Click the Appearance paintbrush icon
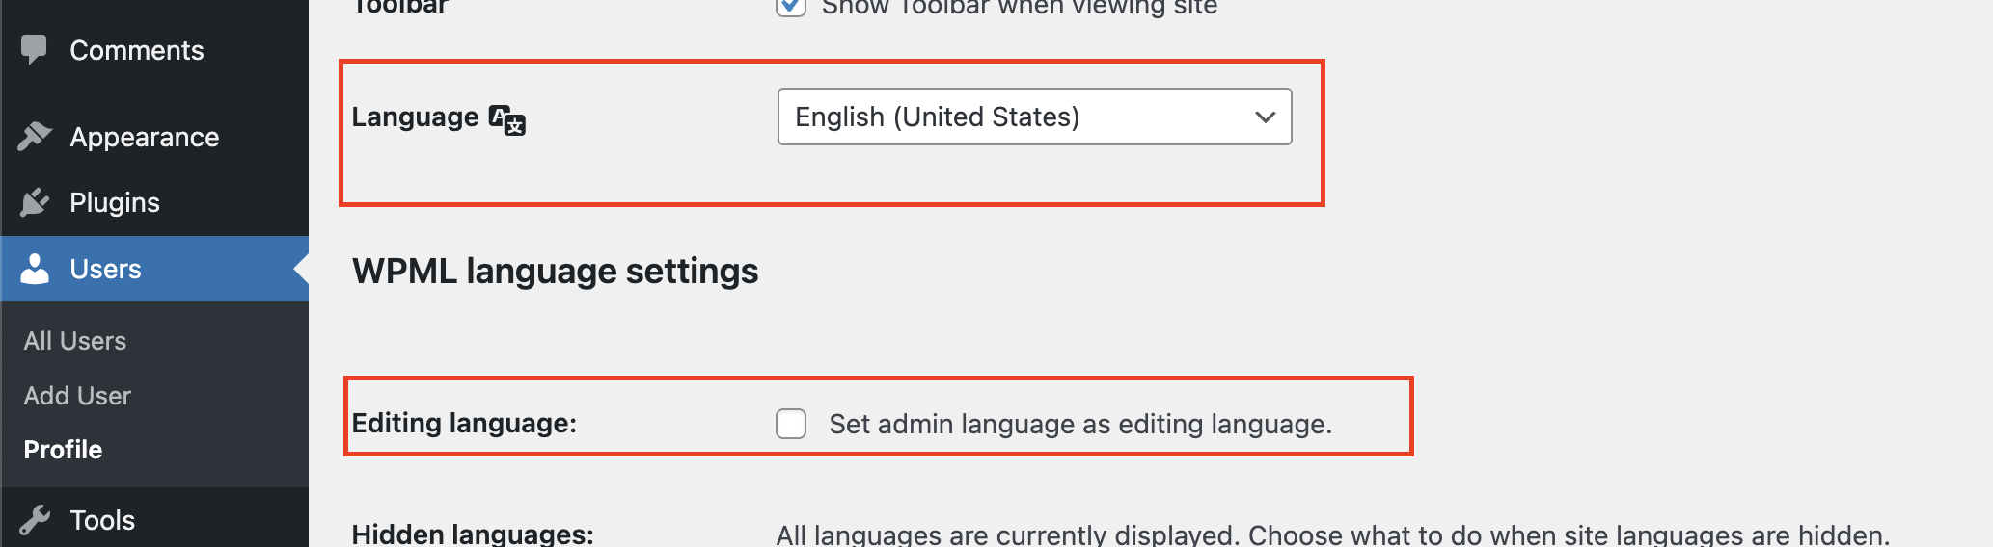Image resolution: width=1993 pixels, height=547 pixels. pyautogui.click(x=35, y=137)
